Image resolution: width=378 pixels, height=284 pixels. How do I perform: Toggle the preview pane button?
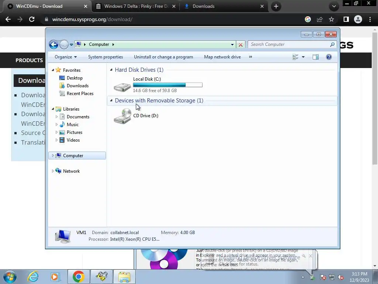[316, 57]
